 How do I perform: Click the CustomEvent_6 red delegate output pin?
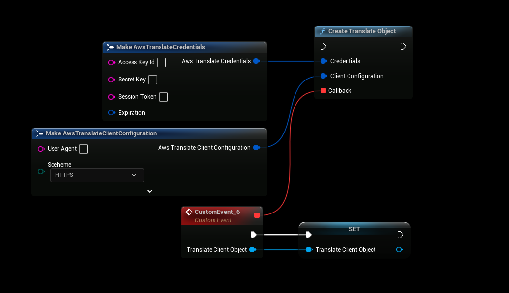pyautogui.click(x=257, y=215)
